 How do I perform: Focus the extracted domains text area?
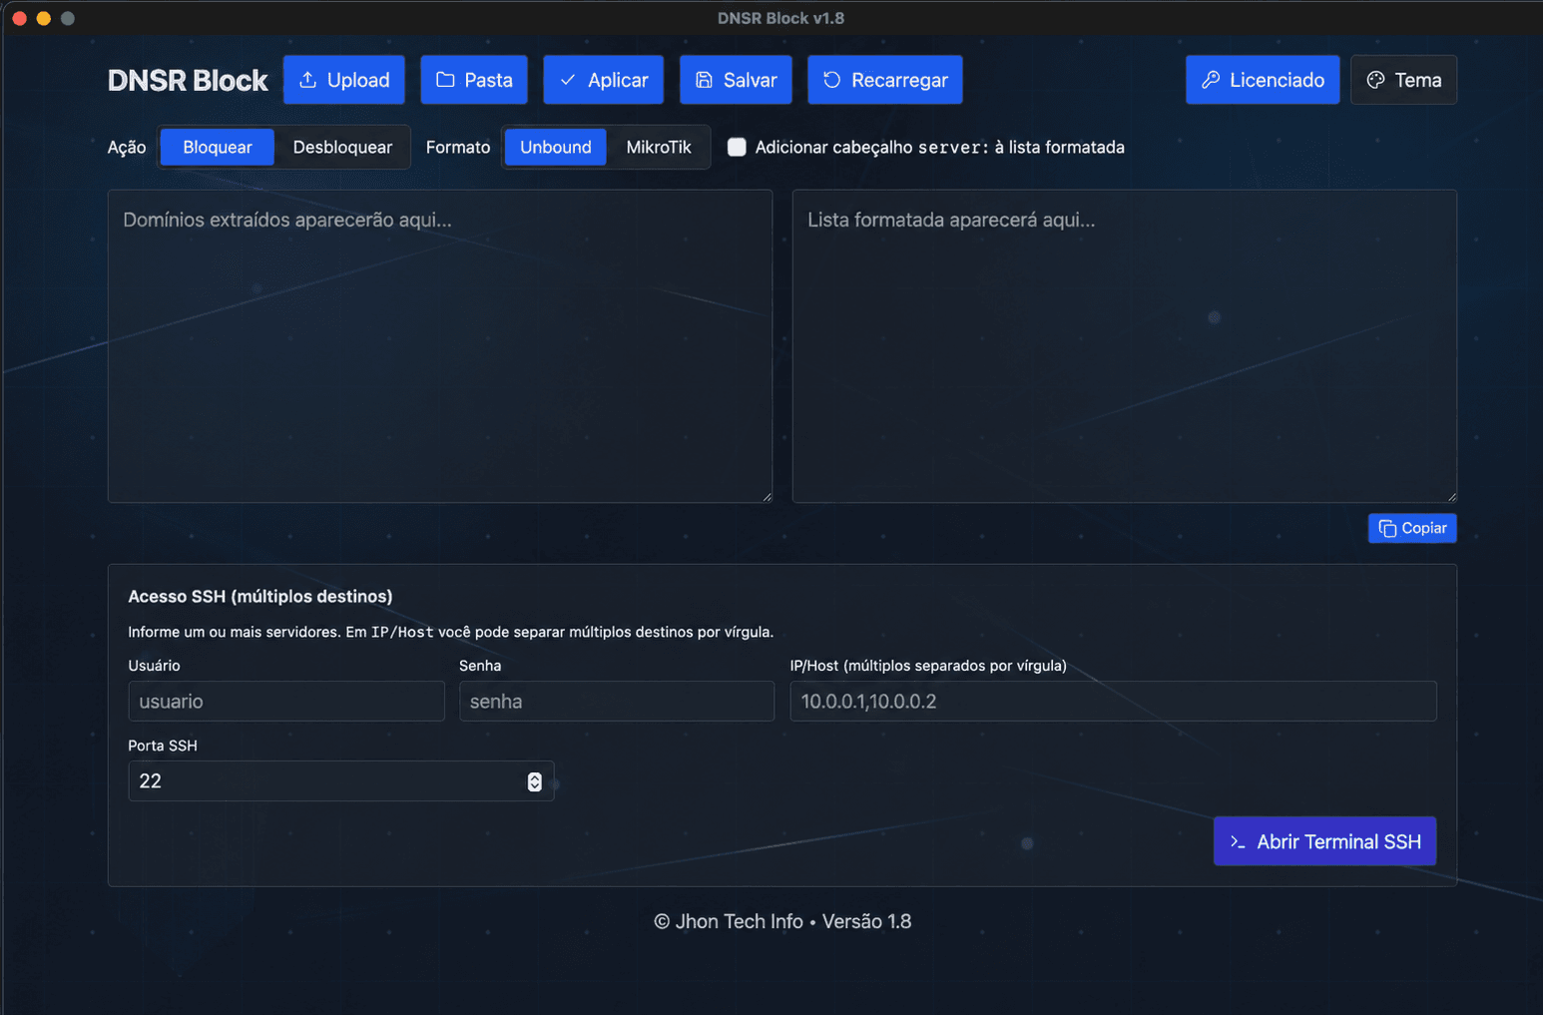440,346
